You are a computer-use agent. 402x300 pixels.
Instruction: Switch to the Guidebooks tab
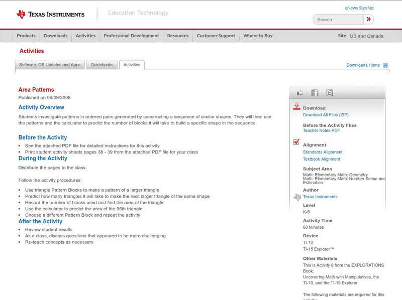coord(103,65)
